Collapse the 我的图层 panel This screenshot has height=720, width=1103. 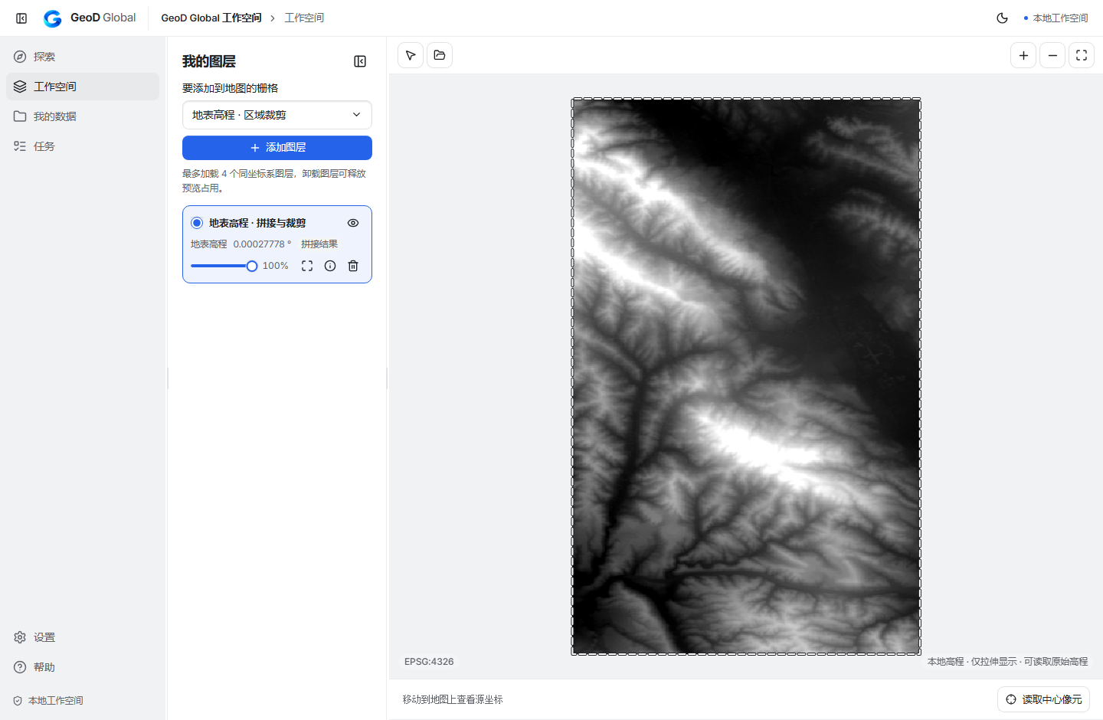point(360,61)
